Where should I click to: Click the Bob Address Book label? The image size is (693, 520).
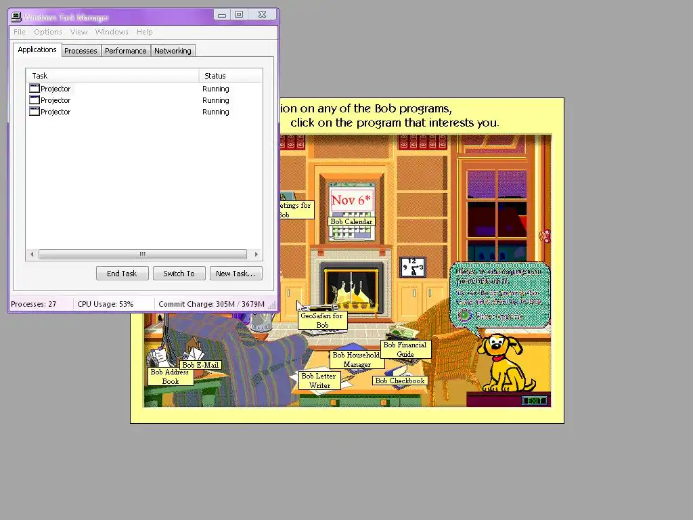(171, 376)
